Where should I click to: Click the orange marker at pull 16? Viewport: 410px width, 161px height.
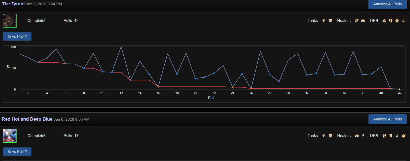click(x=158, y=87)
